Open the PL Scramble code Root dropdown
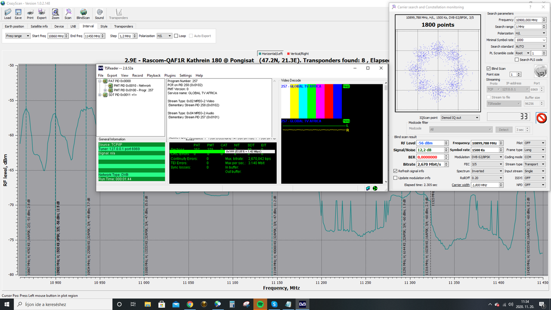 pos(522,53)
